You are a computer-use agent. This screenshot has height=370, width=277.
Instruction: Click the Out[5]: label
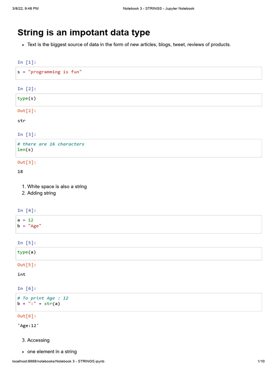tap(27, 265)
